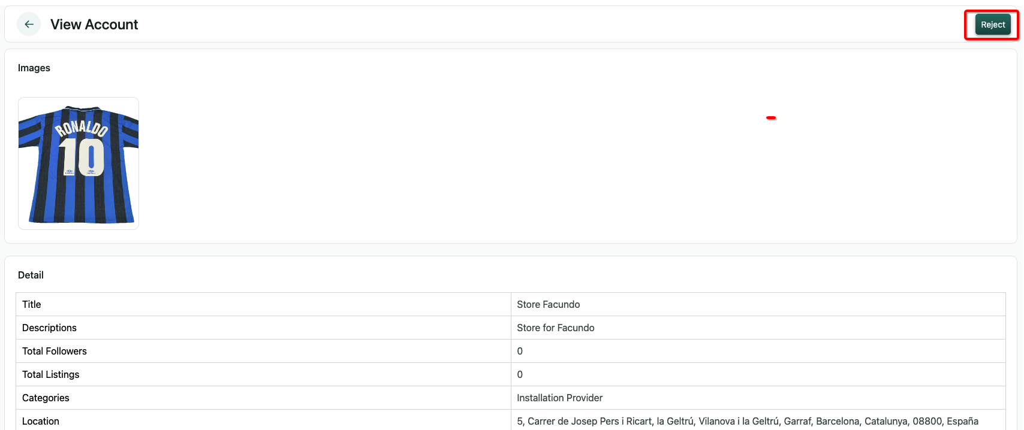The height and width of the screenshot is (430, 1024).
Task: Click the small red dash mark
Action: (x=771, y=117)
